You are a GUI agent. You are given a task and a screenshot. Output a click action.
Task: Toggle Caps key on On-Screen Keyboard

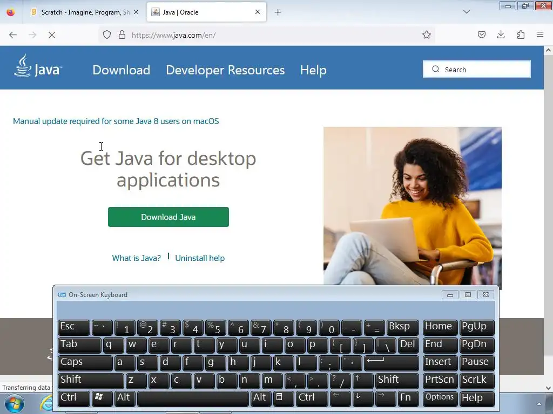click(x=85, y=363)
